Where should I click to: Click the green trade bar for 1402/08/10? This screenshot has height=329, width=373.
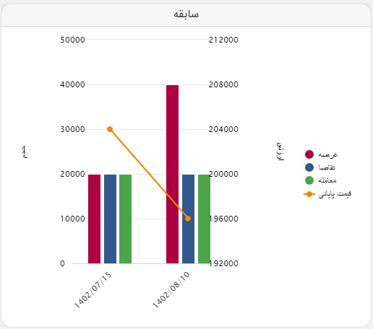[x=204, y=219]
